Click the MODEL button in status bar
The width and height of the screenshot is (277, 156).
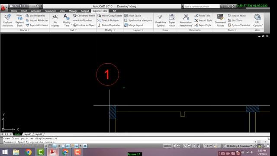(167, 146)
